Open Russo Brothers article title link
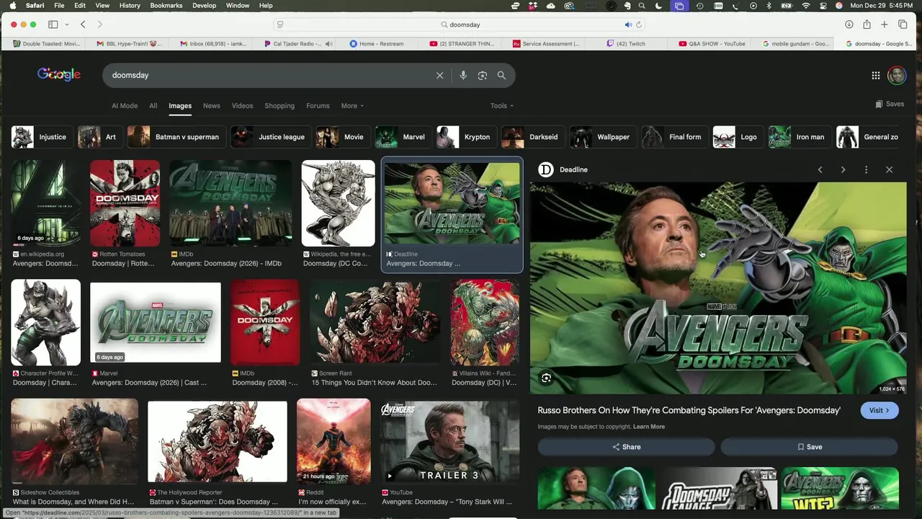The height and width of the screenshot is (519, 922). tap(689, 410)
